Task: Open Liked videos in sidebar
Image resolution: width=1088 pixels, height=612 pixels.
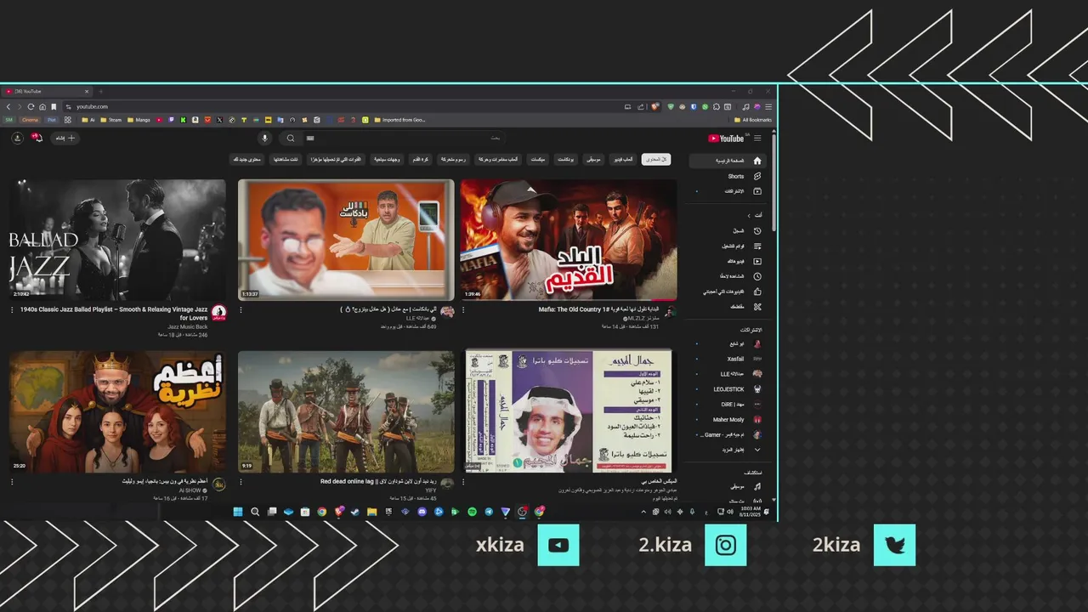Action: (x=727, y=292)
